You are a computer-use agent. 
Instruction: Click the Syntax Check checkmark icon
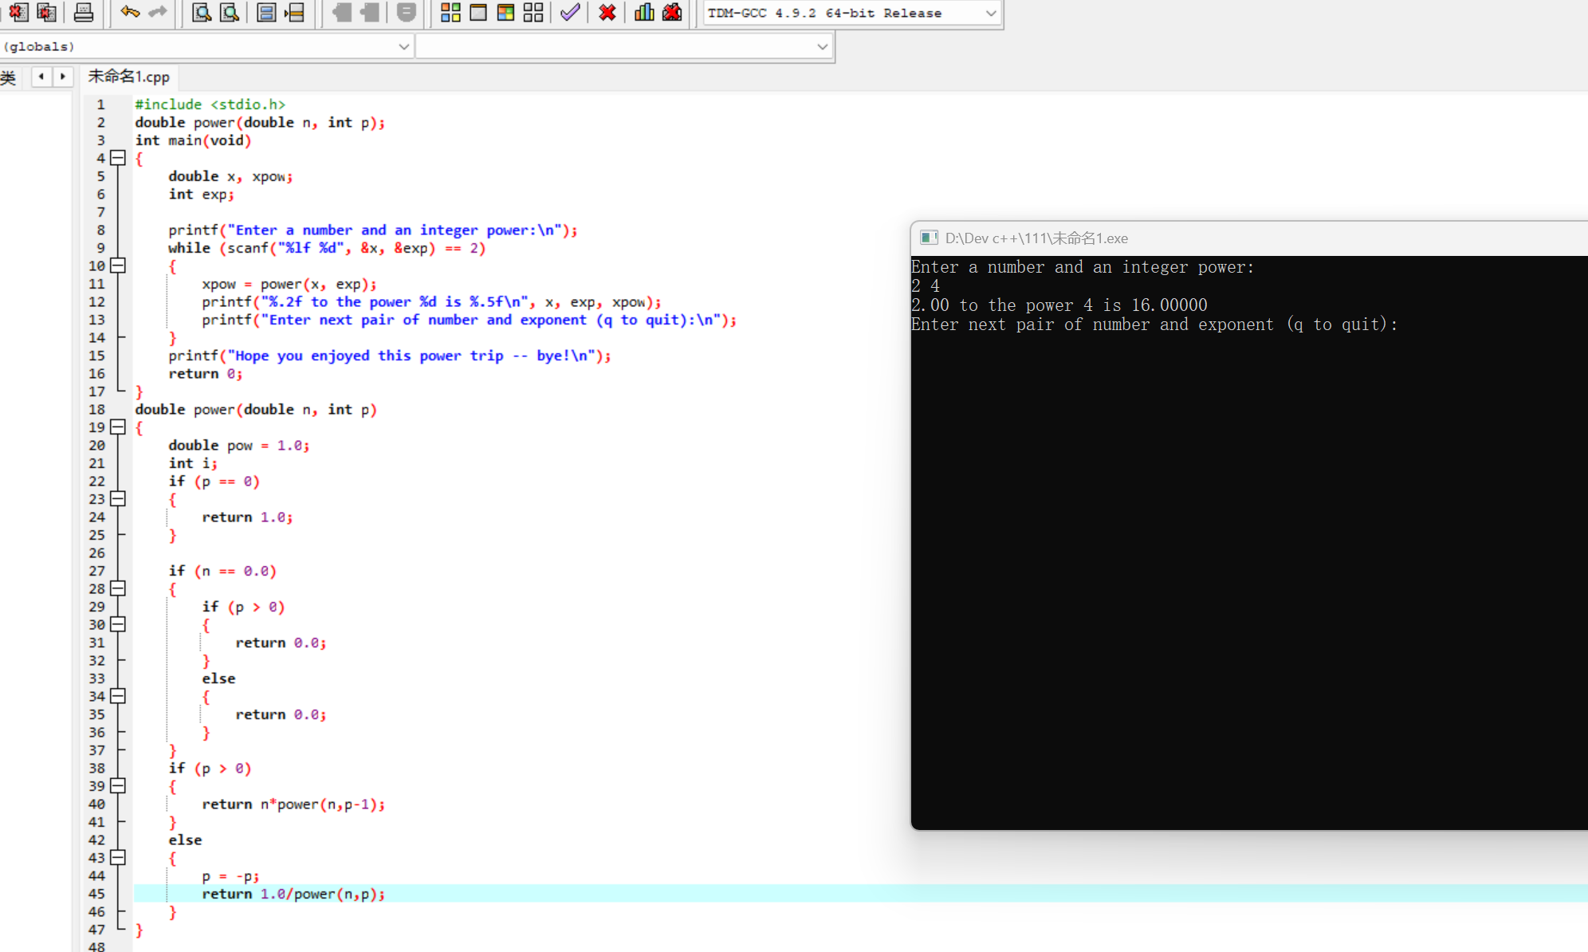pos(569,12)
